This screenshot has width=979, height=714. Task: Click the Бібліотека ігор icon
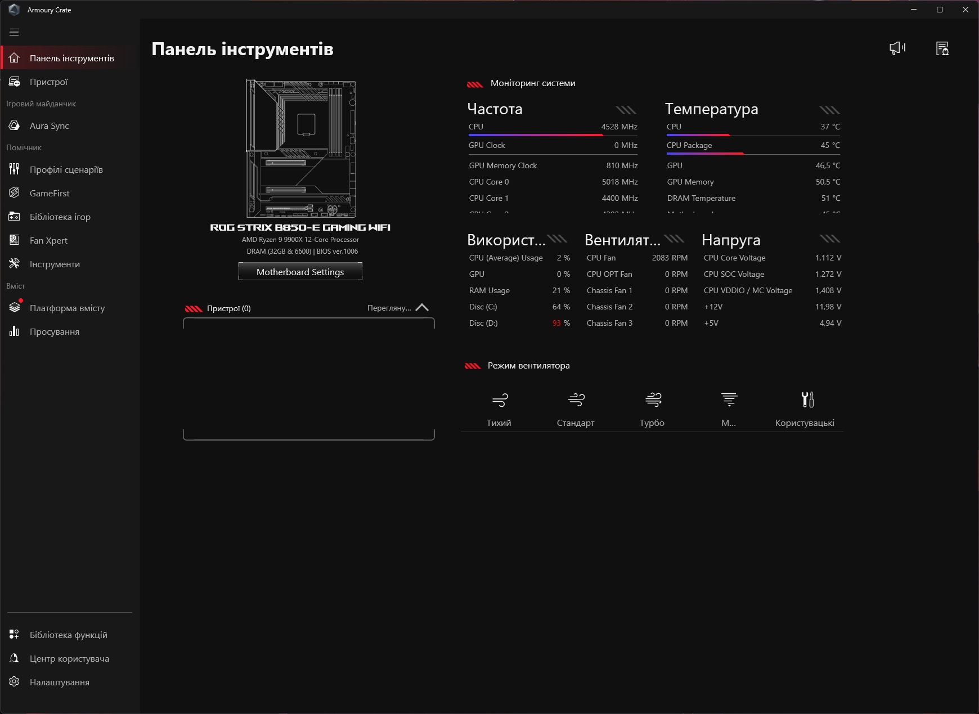14,217
